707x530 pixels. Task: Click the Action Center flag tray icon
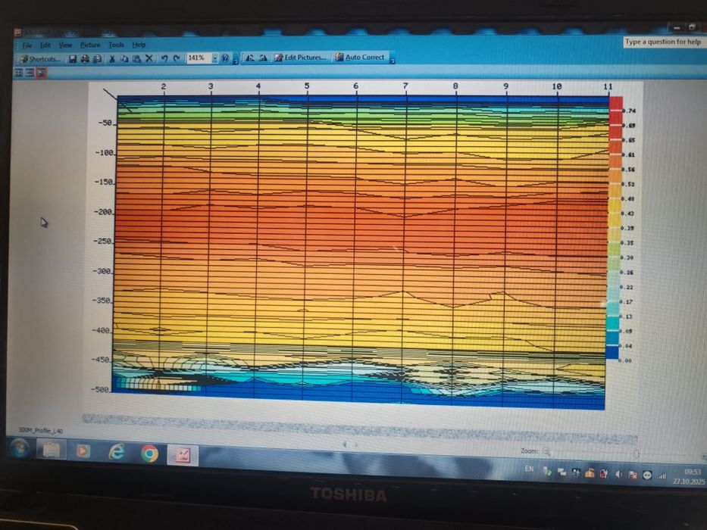point(633,475)
